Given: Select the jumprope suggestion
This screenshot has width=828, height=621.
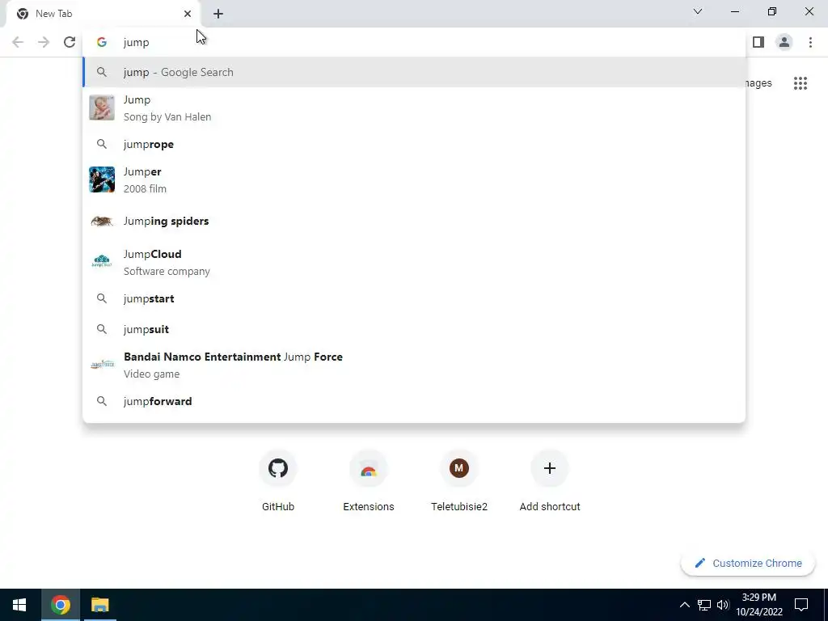Looking at the screenshot, I should [414, 144].
